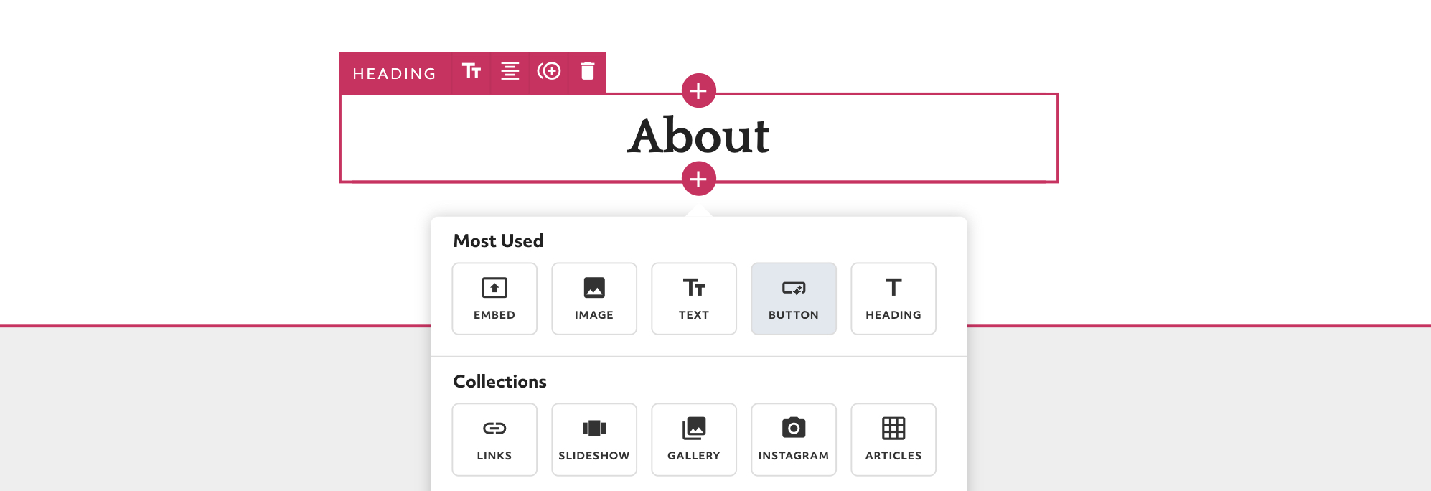Add an Image block
This screenshot has height=491, width=1431.
593,299
